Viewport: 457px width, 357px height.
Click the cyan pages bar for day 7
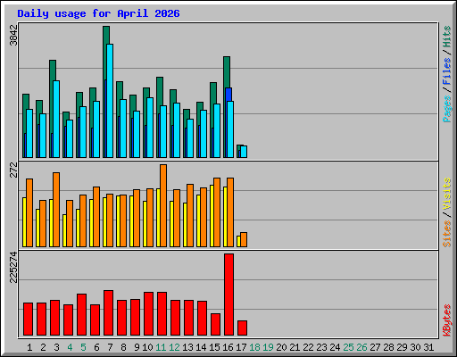click(x=110, y=101)
